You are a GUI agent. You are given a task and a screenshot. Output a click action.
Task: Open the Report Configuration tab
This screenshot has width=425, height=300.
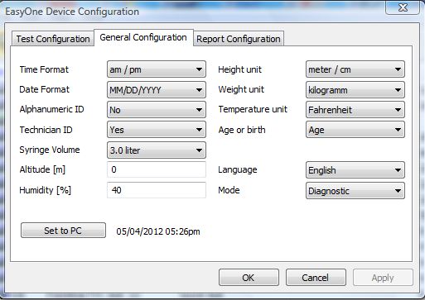[239, 39]
